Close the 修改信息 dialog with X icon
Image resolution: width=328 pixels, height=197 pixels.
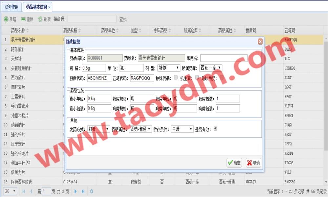[x=260, y=41]
